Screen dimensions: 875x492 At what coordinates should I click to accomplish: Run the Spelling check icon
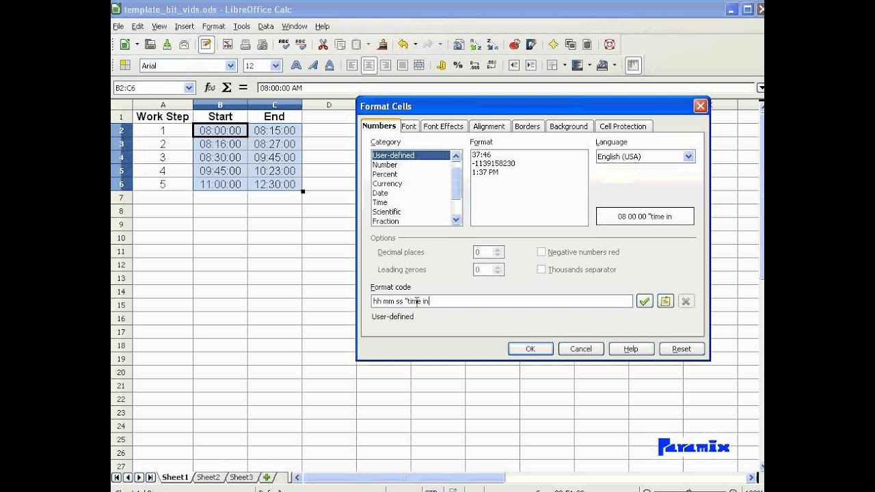pos(284,44)
